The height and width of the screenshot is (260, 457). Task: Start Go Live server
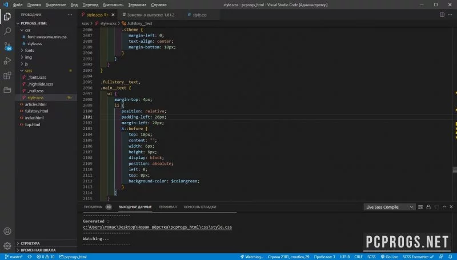click(x=389, y=257)
